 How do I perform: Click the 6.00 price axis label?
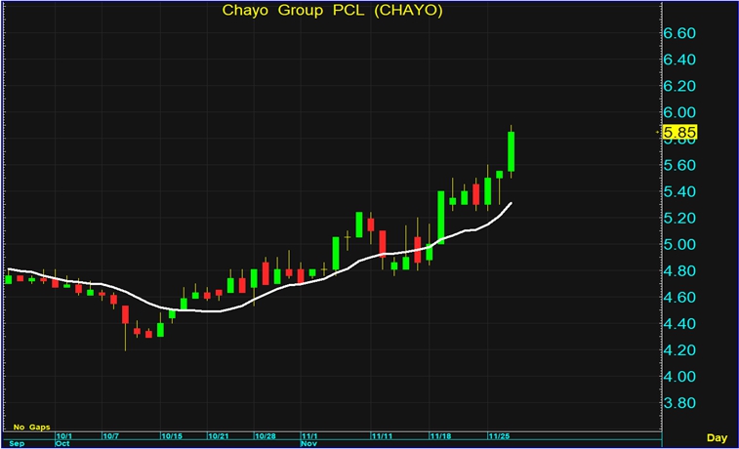pyautogui.click(x=679, y=112)
